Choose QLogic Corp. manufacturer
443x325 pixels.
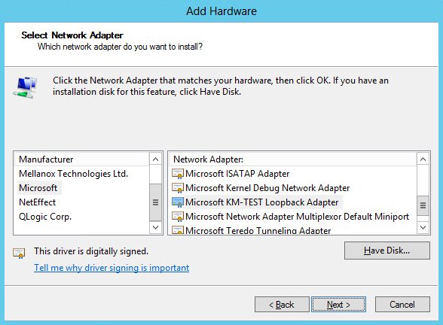pyautogui.click(x=45, y=217)
